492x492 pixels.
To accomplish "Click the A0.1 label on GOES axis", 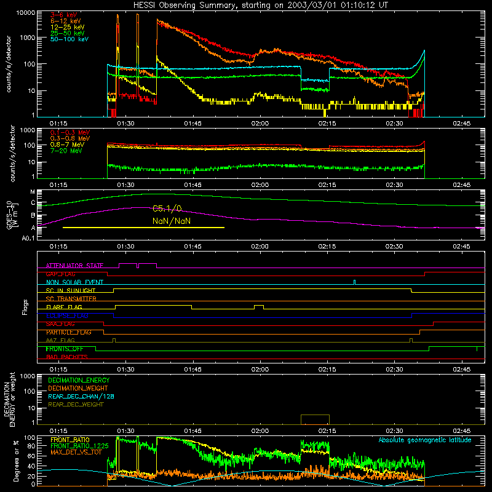I will pyautogui.click(x=28, y=238).
